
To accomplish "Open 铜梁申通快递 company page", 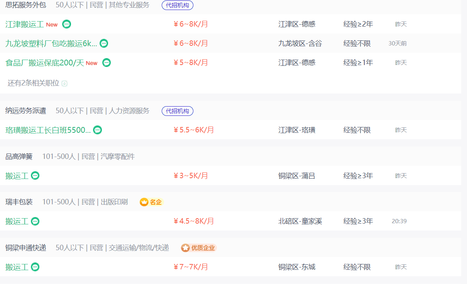I will [25, 247].
